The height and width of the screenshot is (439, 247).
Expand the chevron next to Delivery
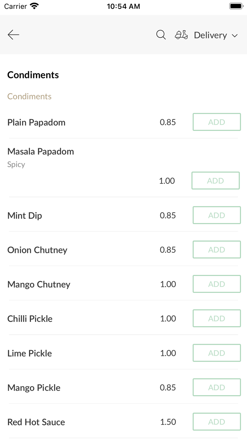coord(235,36)
